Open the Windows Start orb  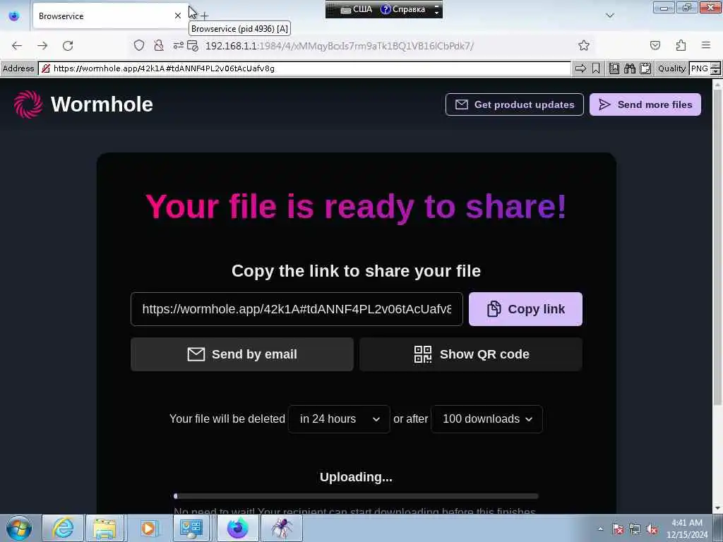point(19,528)
